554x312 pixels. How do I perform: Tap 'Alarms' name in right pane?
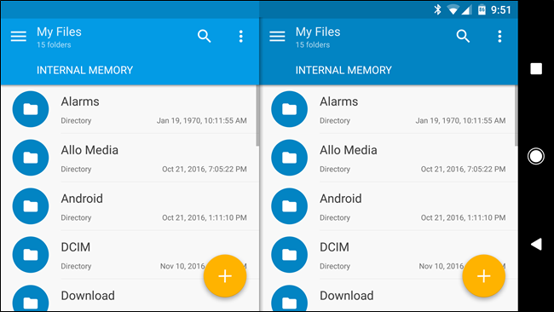tap(339, 101)
